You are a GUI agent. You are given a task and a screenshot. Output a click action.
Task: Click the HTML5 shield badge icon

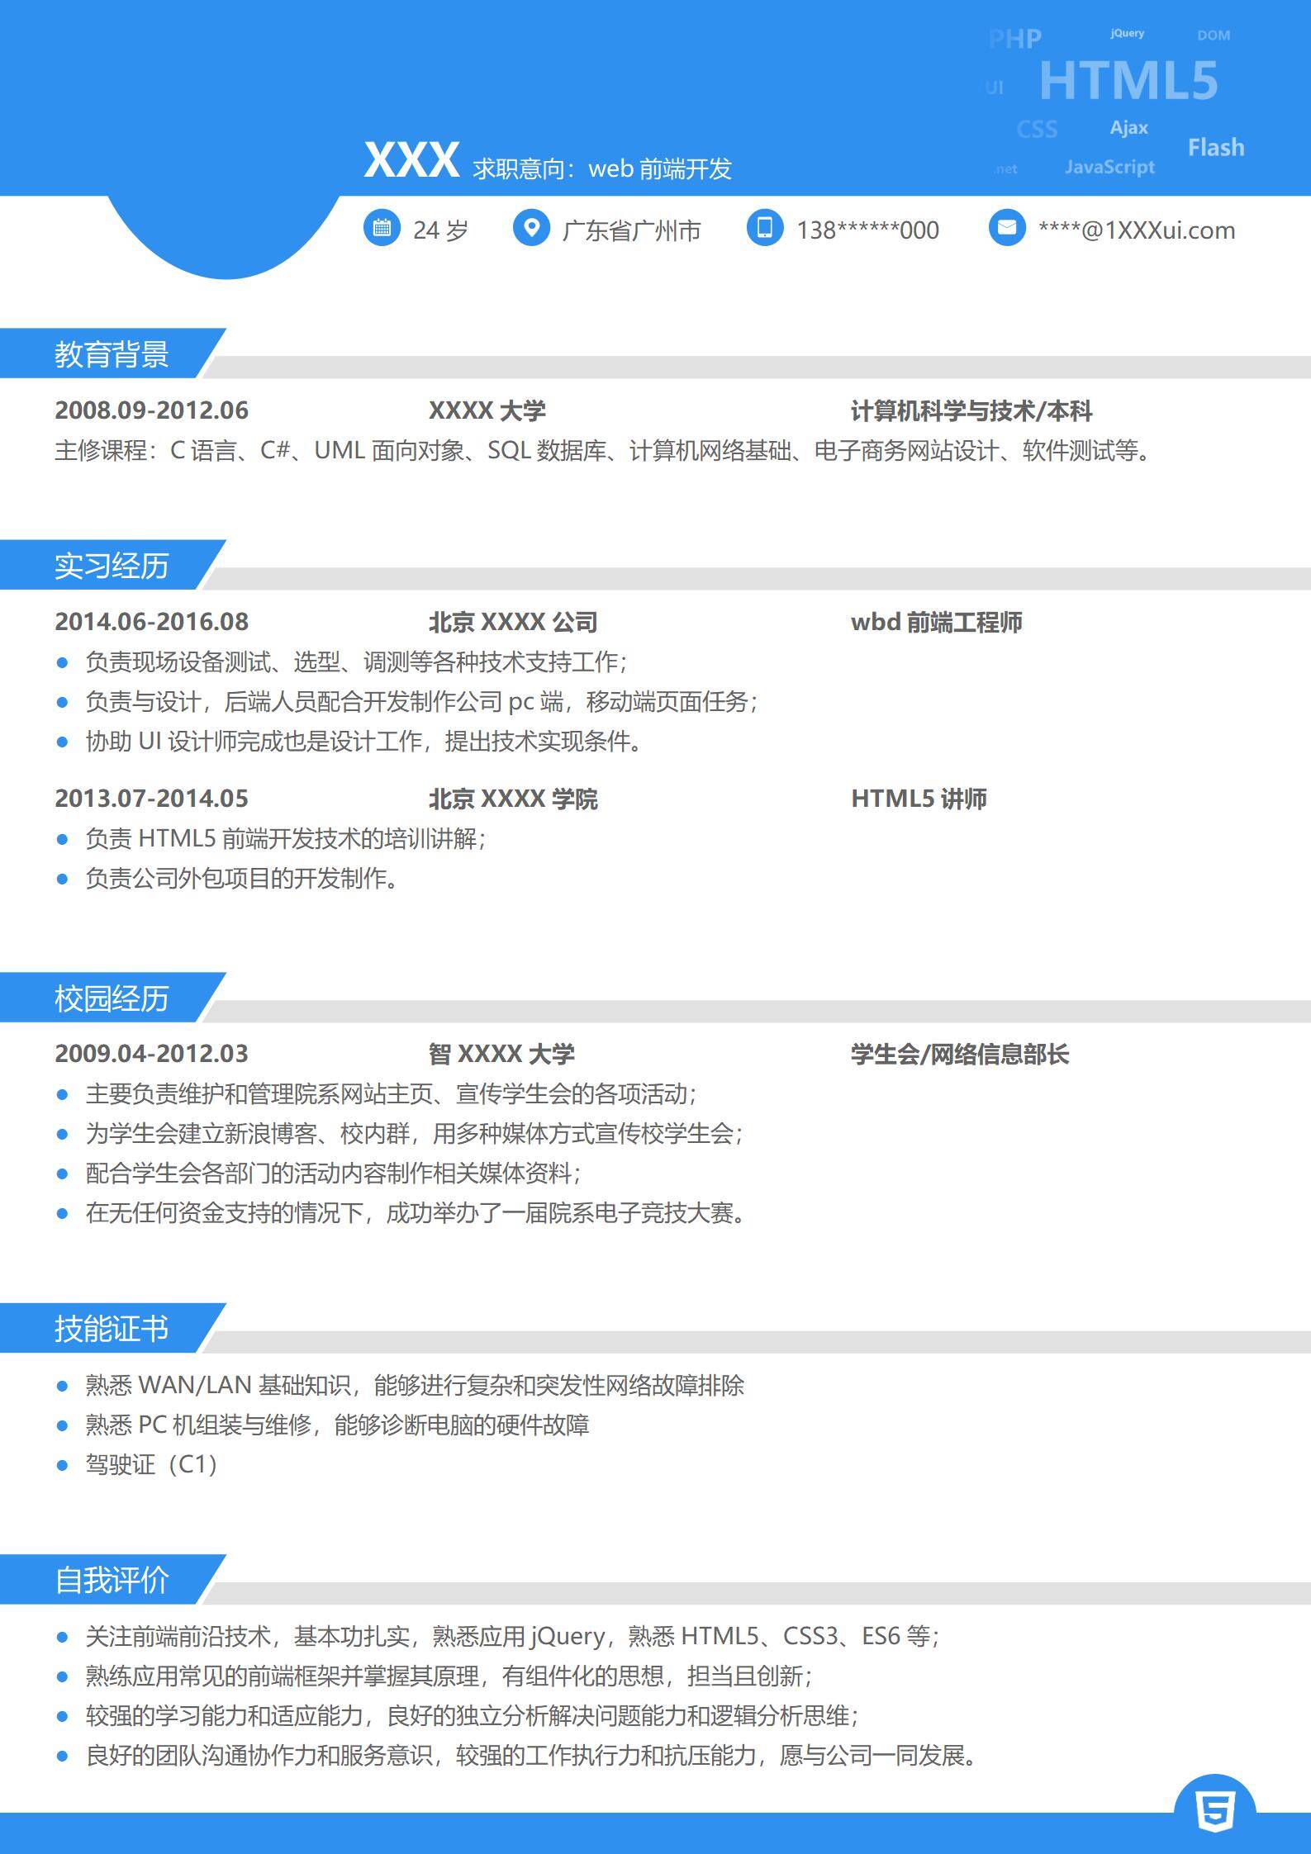click(1214, 1814)
